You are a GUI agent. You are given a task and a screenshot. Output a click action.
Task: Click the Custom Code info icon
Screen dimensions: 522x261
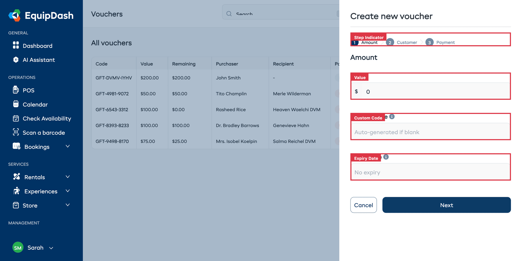pos(392,117)
